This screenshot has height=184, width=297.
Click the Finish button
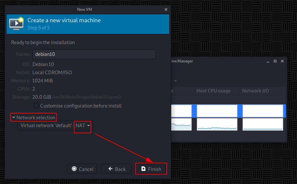pos(151,169)
